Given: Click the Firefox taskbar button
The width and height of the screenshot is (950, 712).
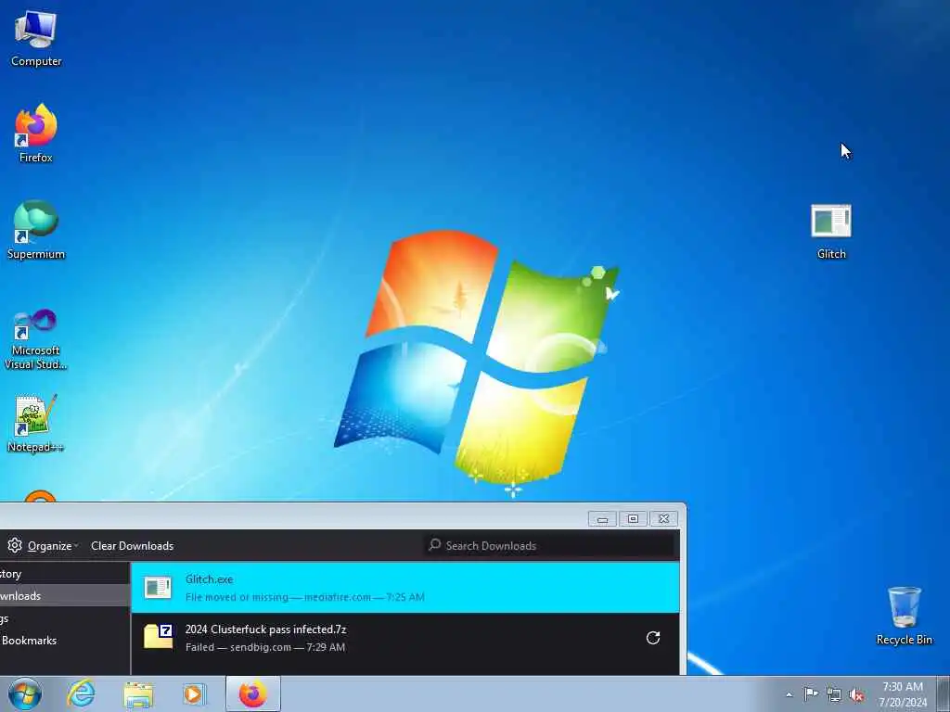Looking at the screenshot, I should point(253,693).
